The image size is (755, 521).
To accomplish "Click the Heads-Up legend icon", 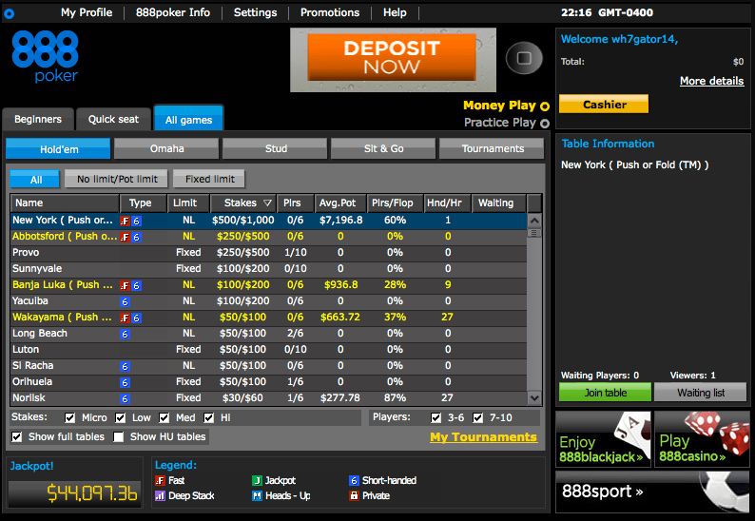I will (257, 495).
